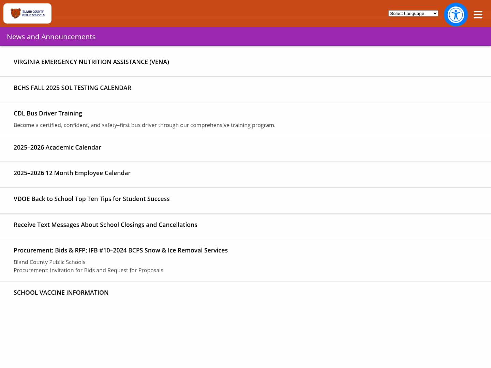The image size is (491, 368).
Task: Click 'Invitation for Bids and Request for Proposals' text
Action: pos(107,271)
